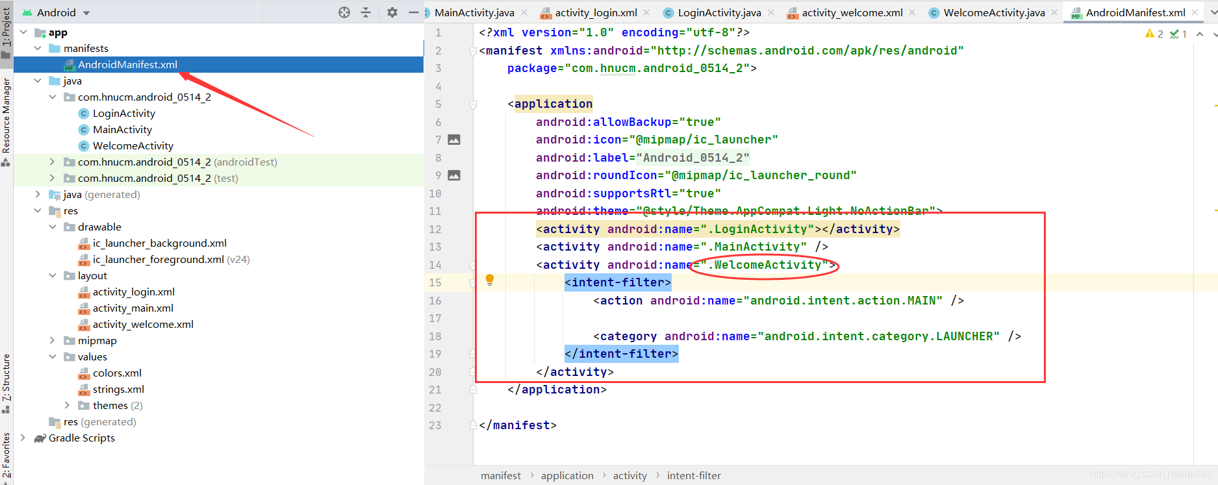Collapse the com.hnucm.android_0514_2 main package
Screen dimensions: 1218x485
(x=53, y=97)
